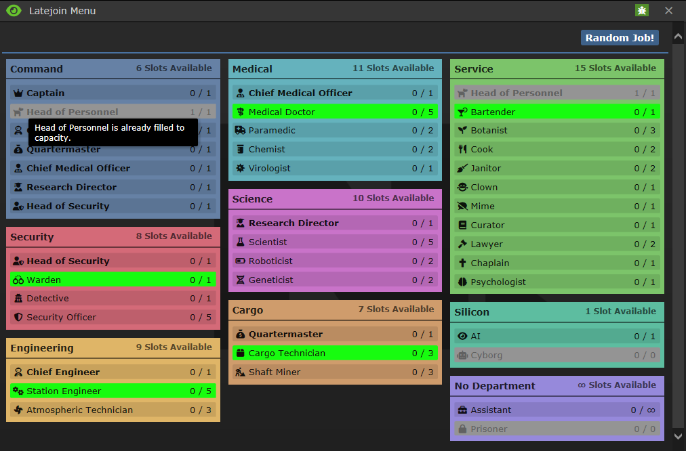Click the Random Job! button
Image resolution: width=686 pixels, height=451 pixels.
pyautogui.click(x=620, y=38)
